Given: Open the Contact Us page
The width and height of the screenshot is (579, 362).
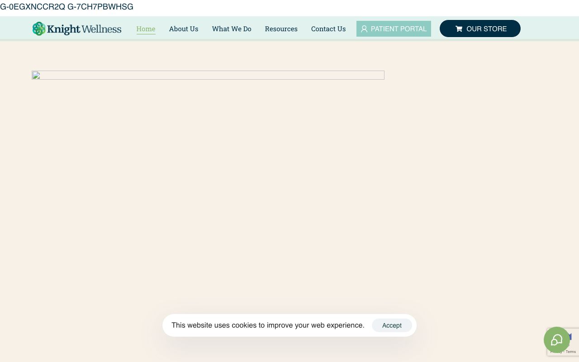Looking at the screenshot, I should (328, 29).
